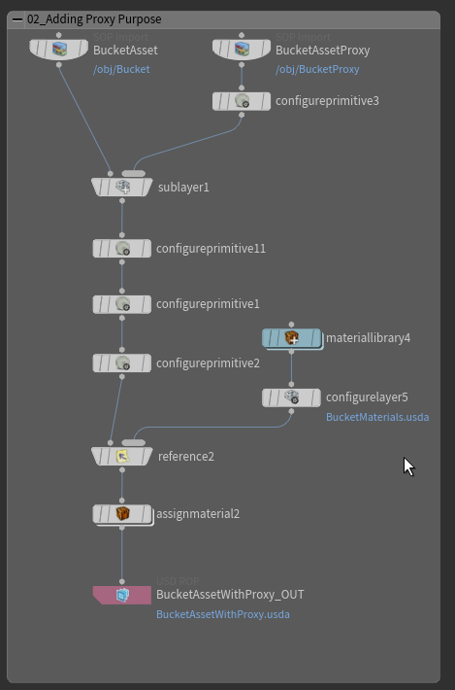This screenshot has height=690, width=455.
Task: Click the multi-input connector on reference2
Action: click(x=134, y=443)
